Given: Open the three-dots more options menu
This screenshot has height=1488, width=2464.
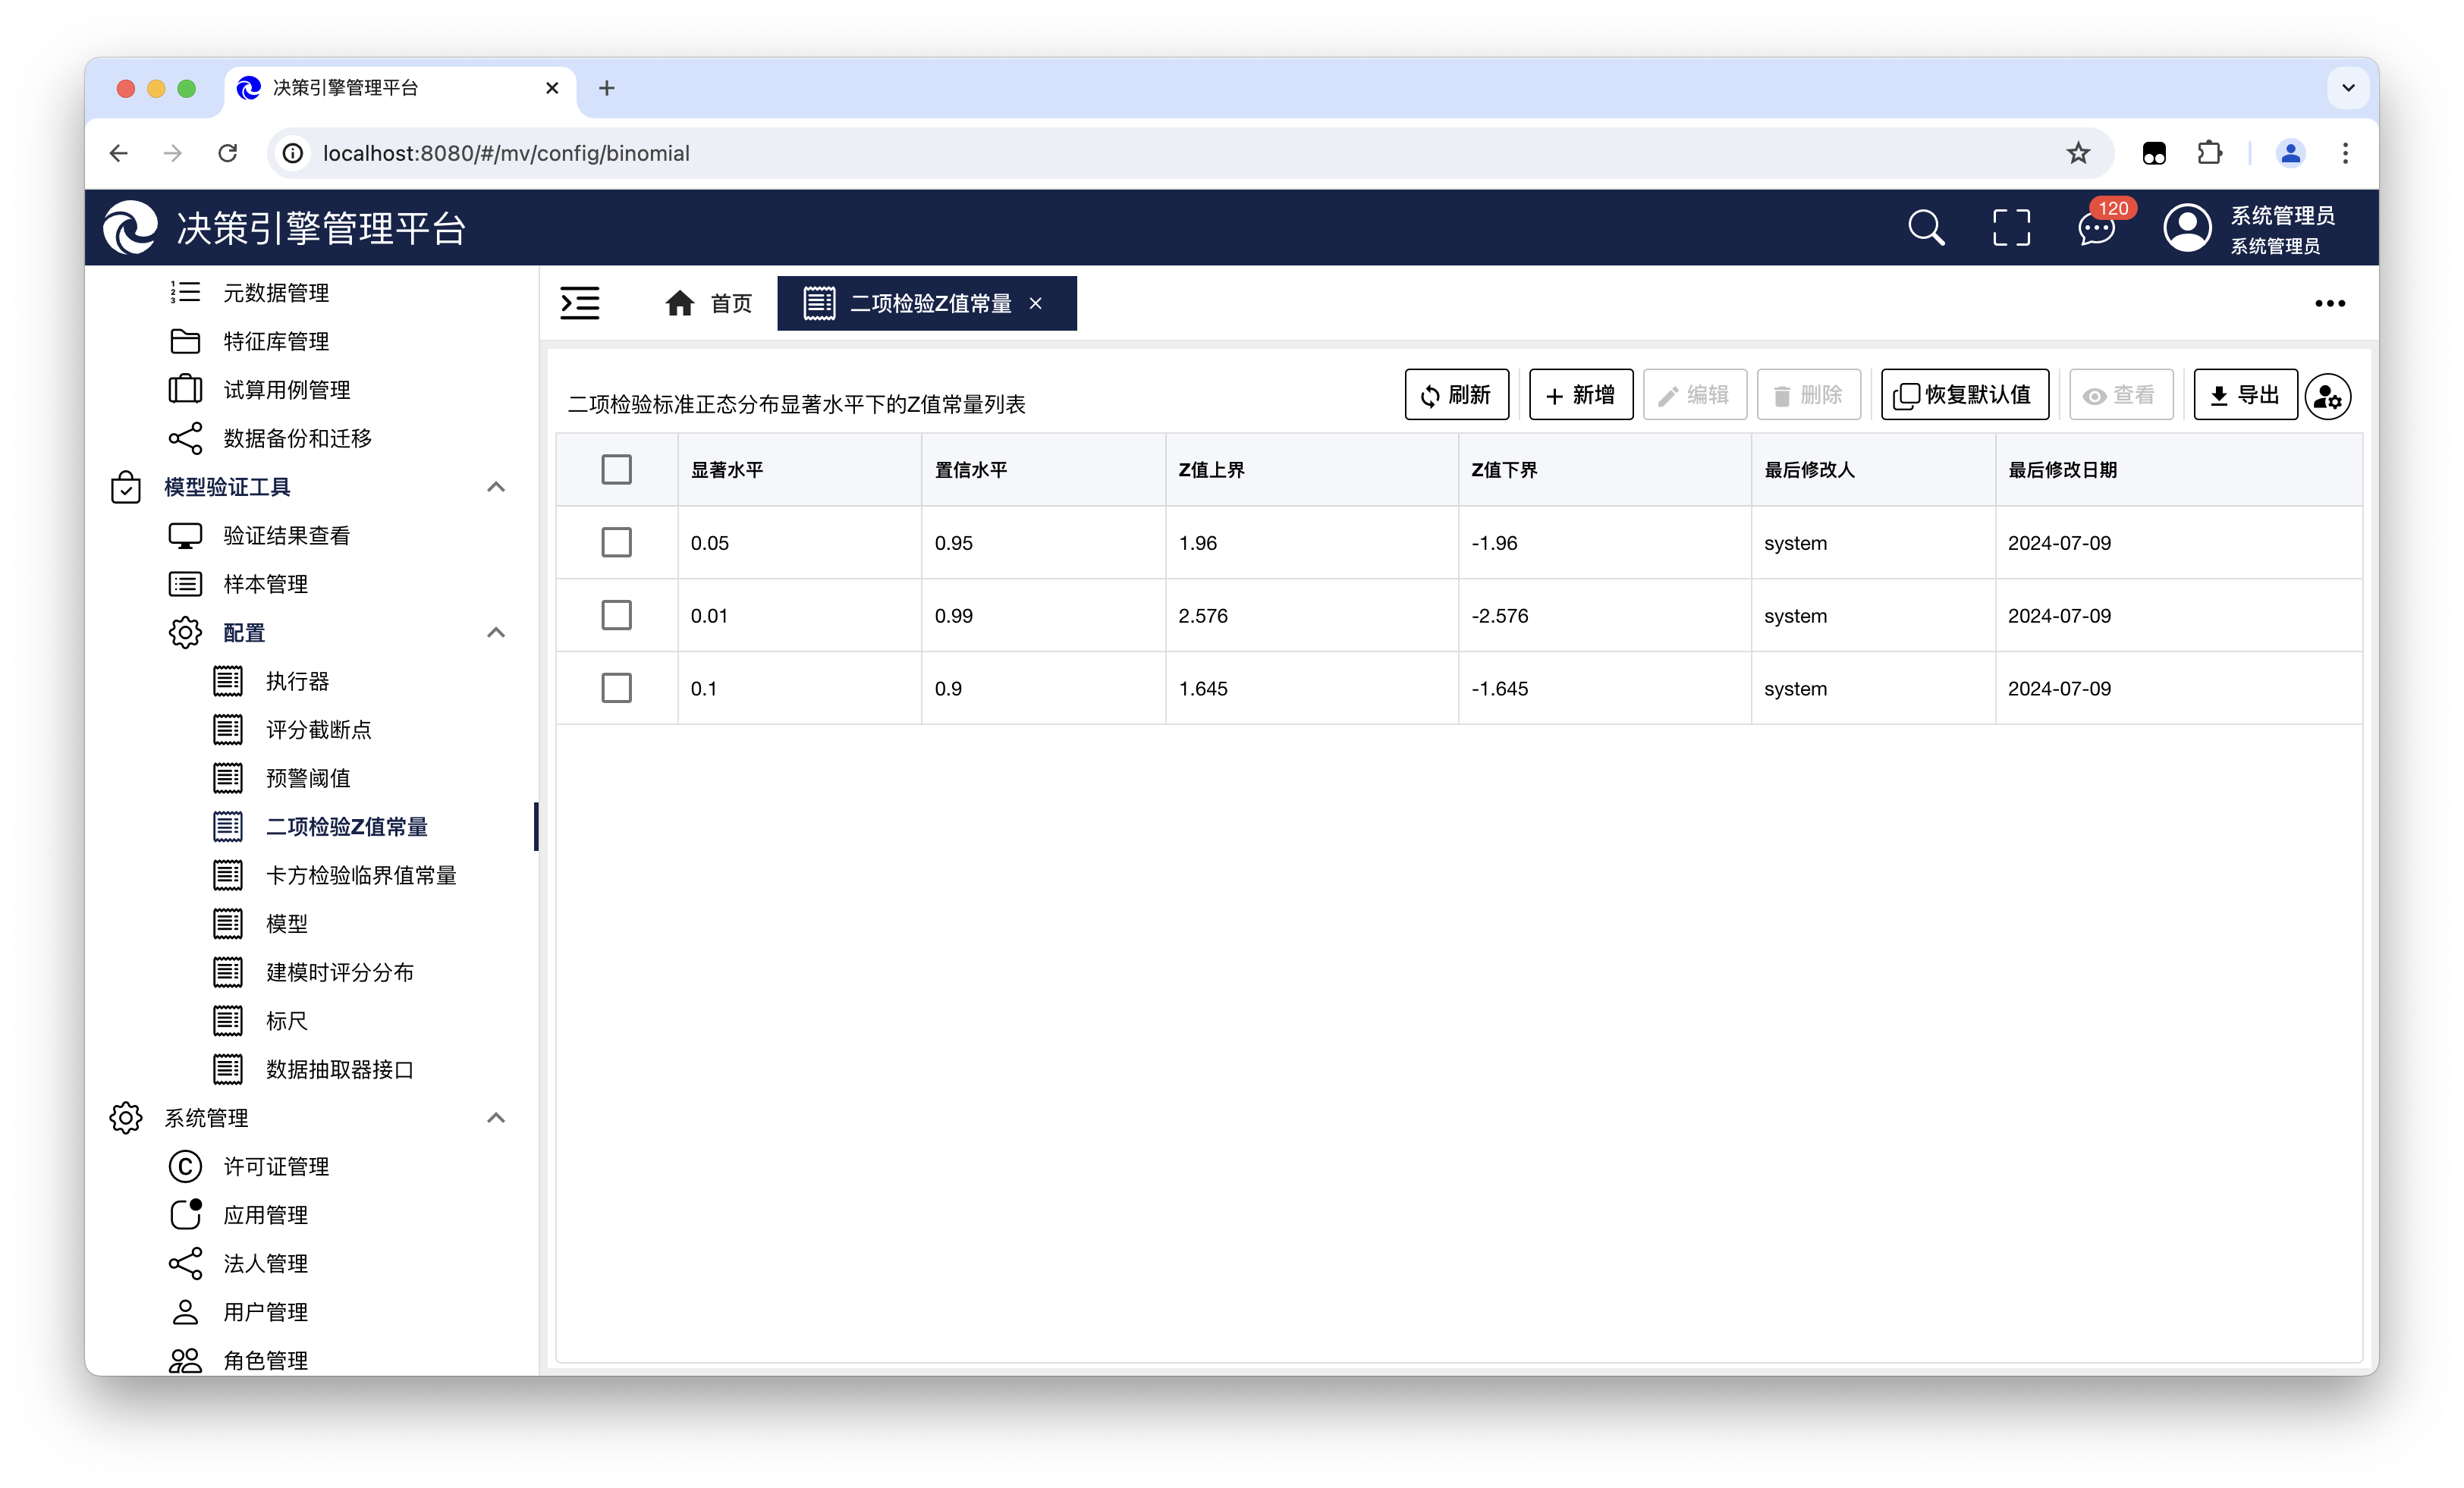Looking at the screenshot, I should [2329, 303].
